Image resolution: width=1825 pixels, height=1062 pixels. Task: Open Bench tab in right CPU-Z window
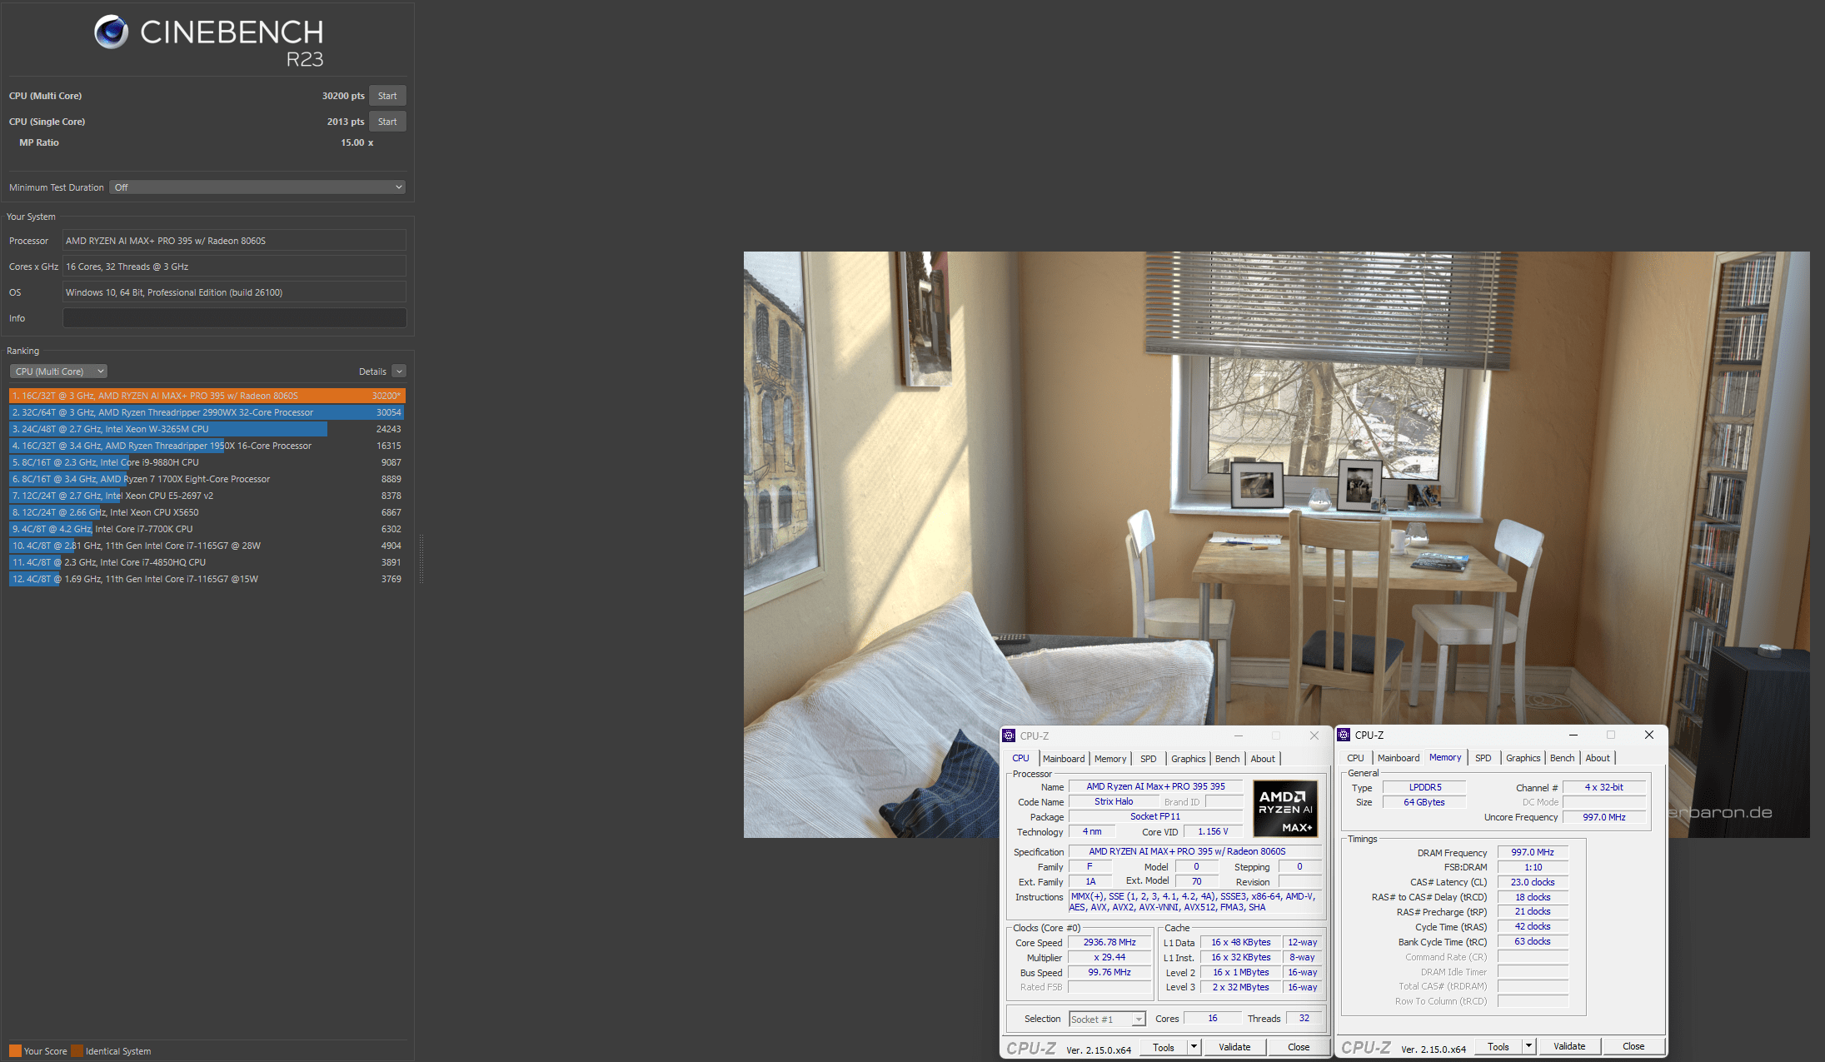click(x=1562, y=758)
